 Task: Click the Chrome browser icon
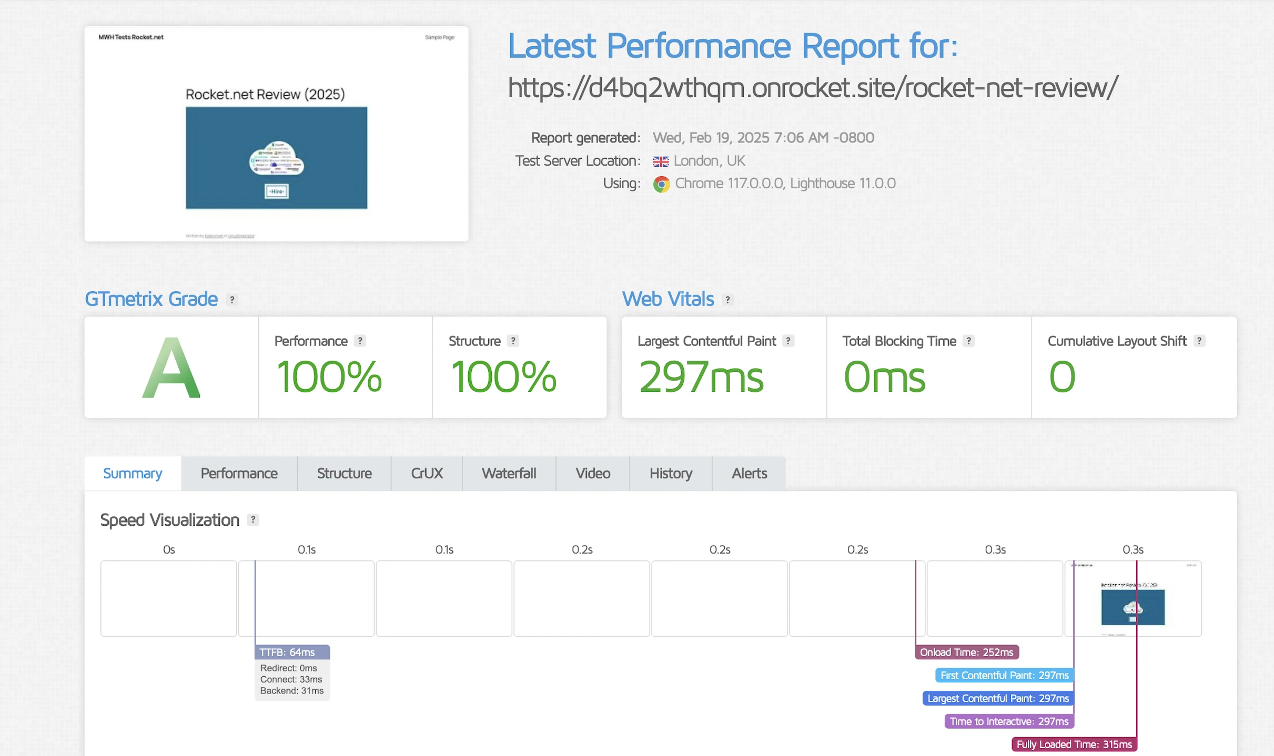coord(661,184)
